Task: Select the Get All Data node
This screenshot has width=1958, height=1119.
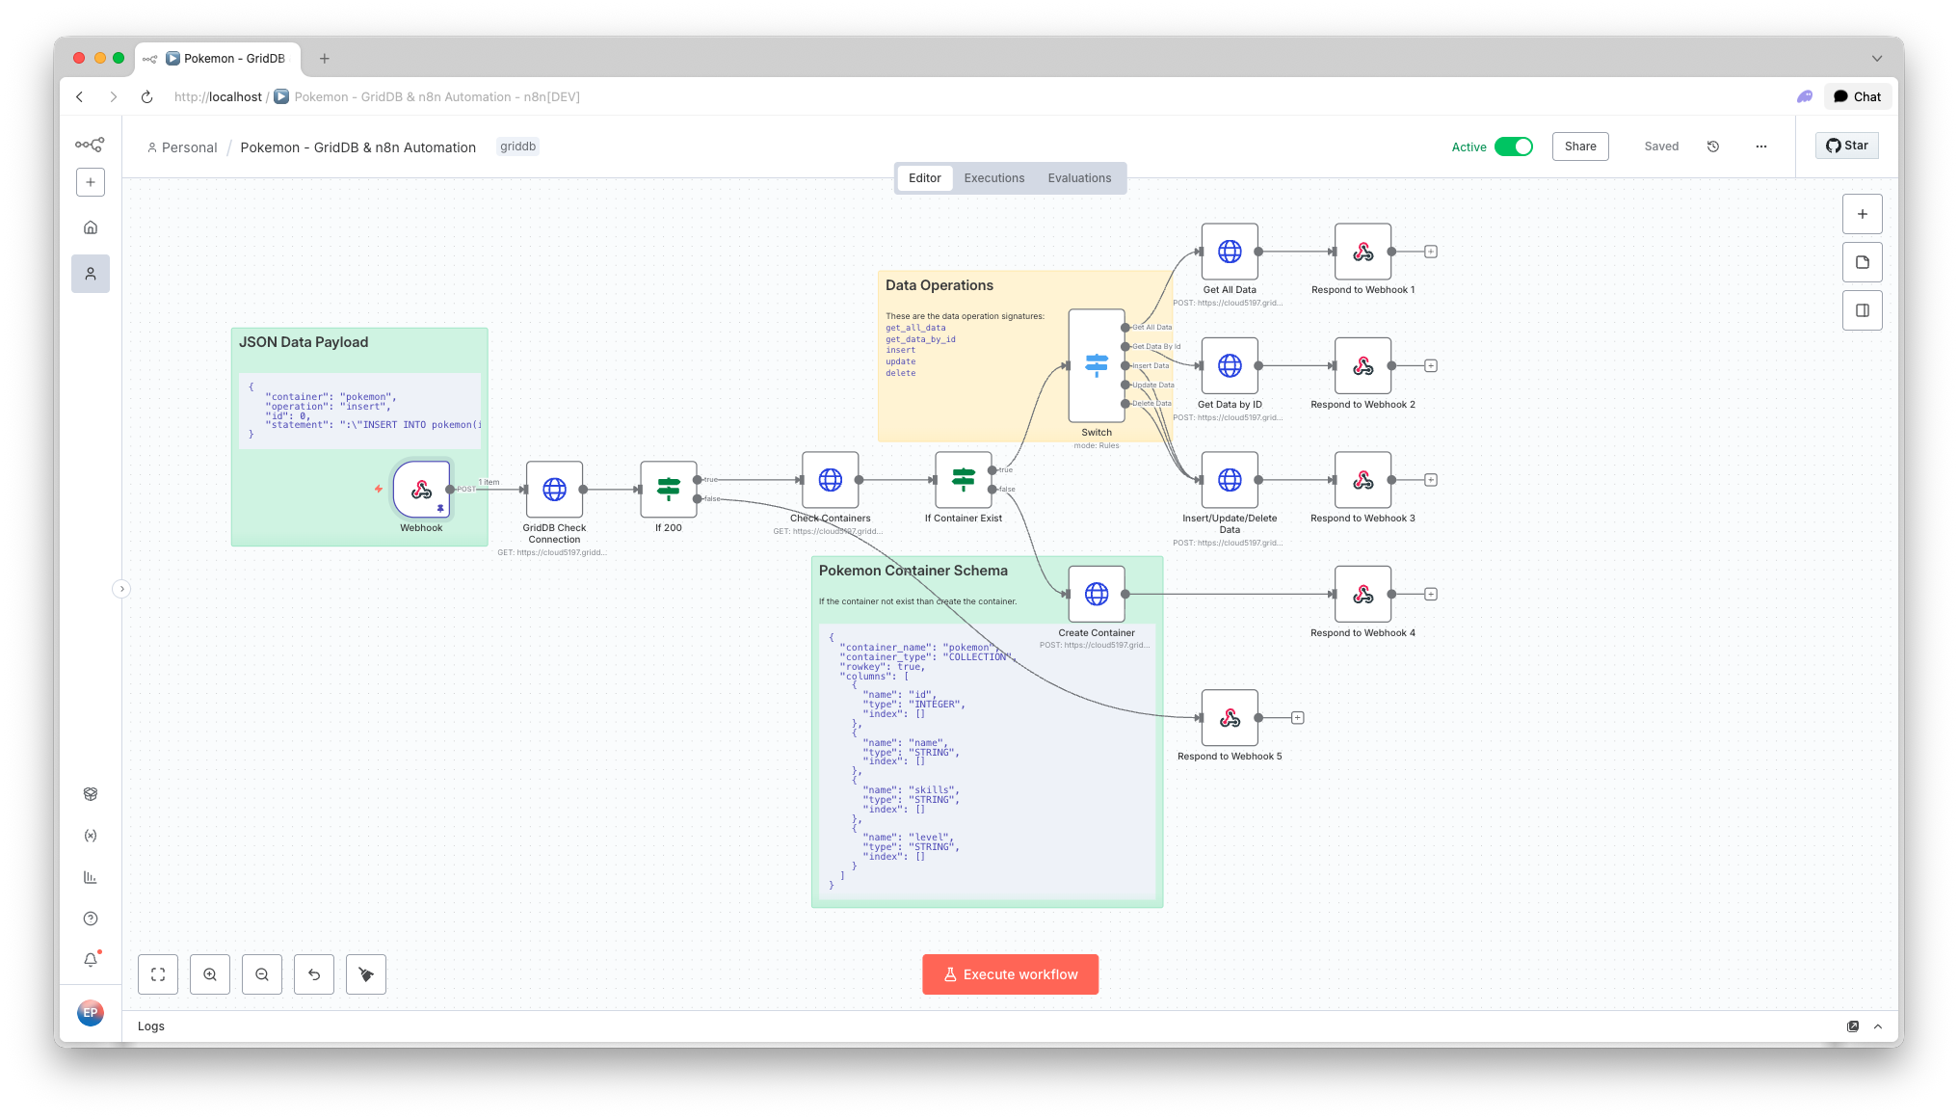Action: (x=1230, y=252)
